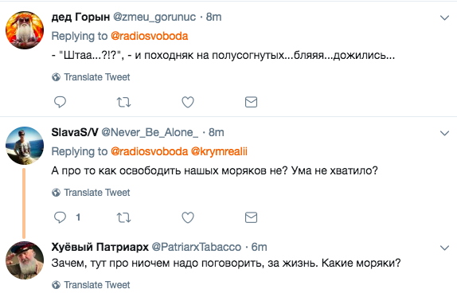The image size is (457, 297).
Task: Translate дед Горын's tweet
Action: click(x=91, y=77)
